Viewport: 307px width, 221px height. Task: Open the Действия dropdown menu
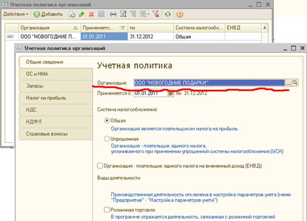pos(16,15)
